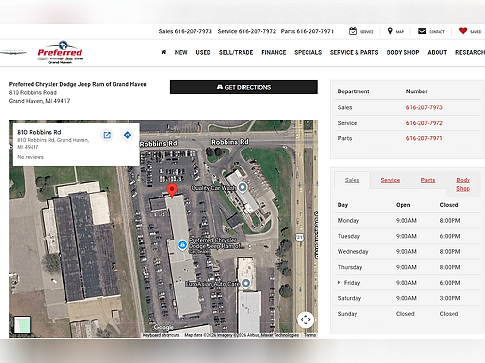Call the Sales number 616-207-7973 link
The image size is (485, 363).
(x=424, y=107)
